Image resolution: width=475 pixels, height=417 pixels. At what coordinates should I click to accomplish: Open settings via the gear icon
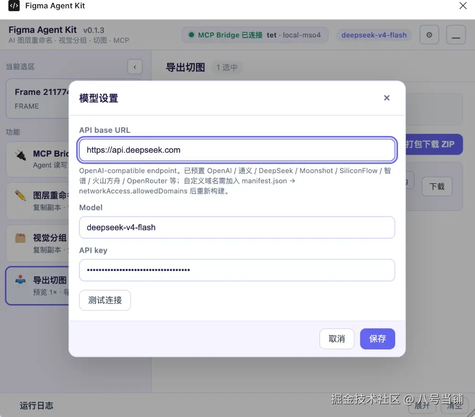click(x=429, y=35)
